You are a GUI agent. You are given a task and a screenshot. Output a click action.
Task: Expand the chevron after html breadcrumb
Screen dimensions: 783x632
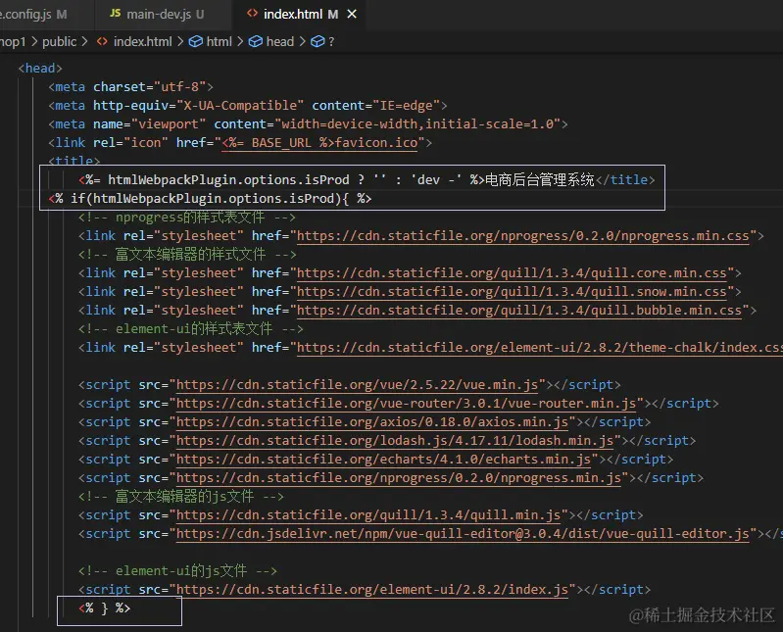tap(240, 41)
